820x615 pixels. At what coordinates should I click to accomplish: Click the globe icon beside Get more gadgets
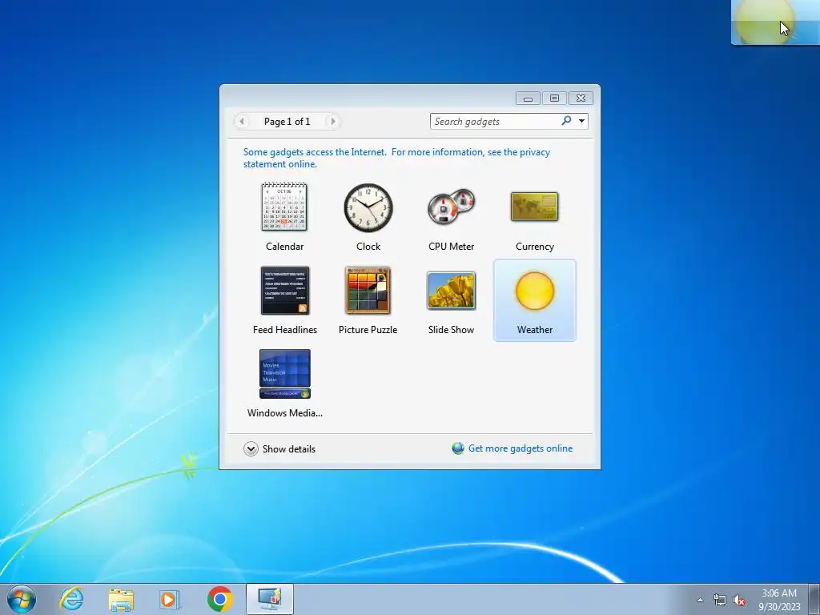tap(458, 448)
